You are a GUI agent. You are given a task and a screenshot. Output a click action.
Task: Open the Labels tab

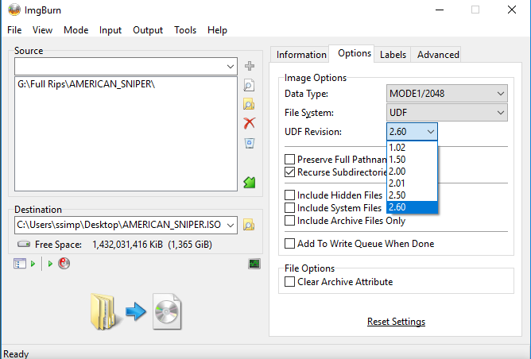point(393,55)
